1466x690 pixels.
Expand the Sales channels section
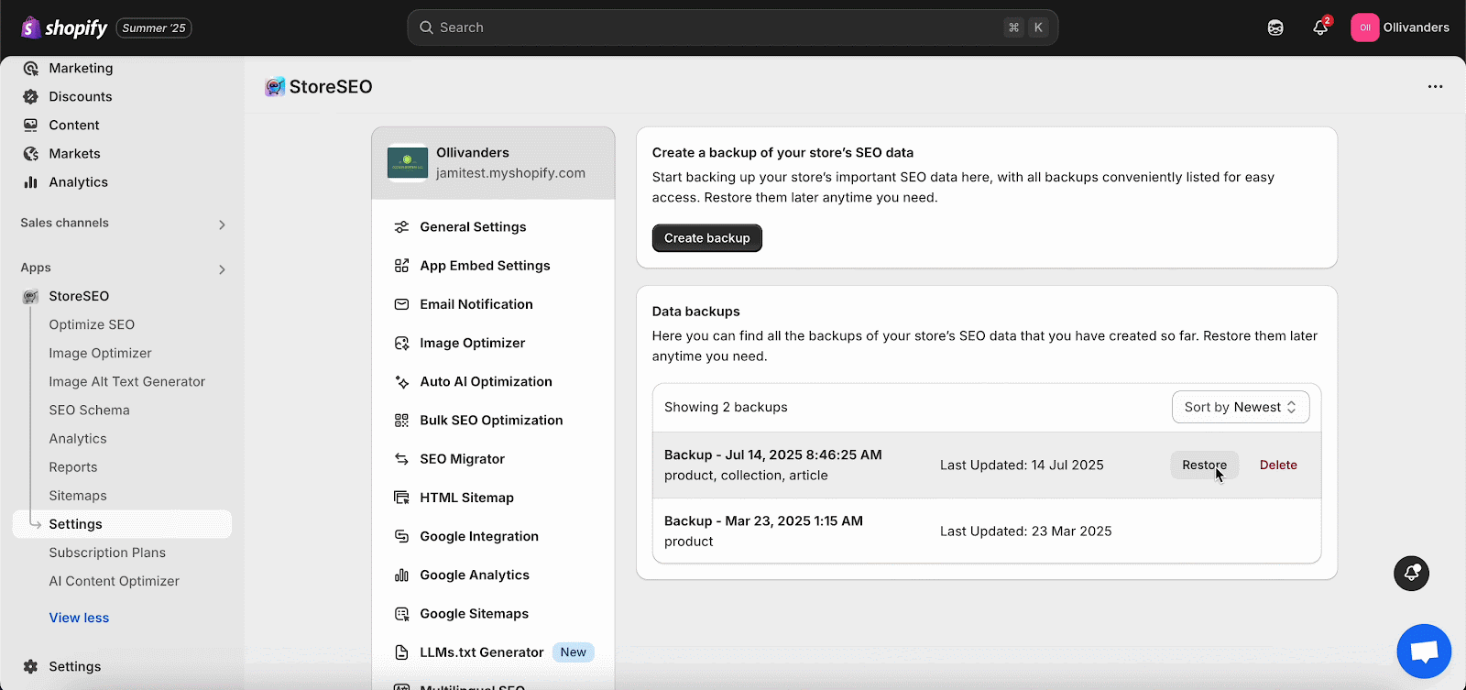pyautogui.click(x=222, y=225)
